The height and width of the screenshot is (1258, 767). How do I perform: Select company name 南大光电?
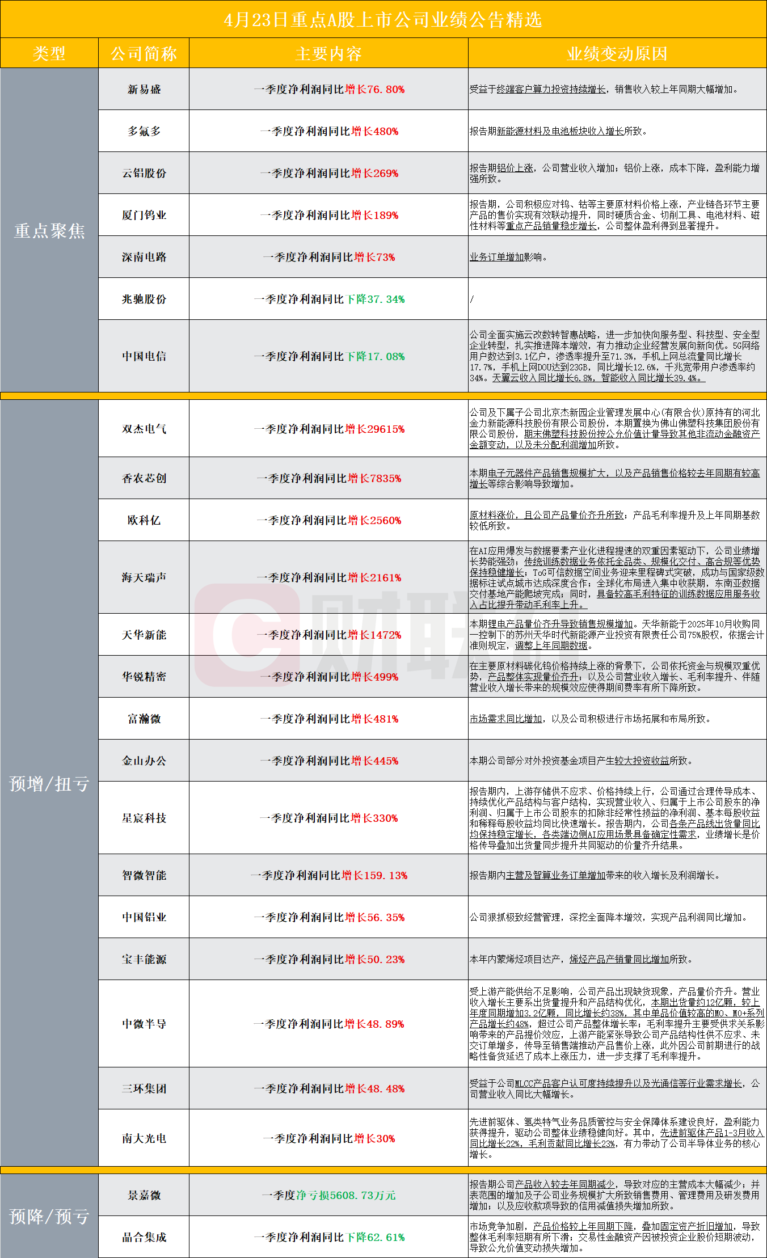coord(144,1138)
